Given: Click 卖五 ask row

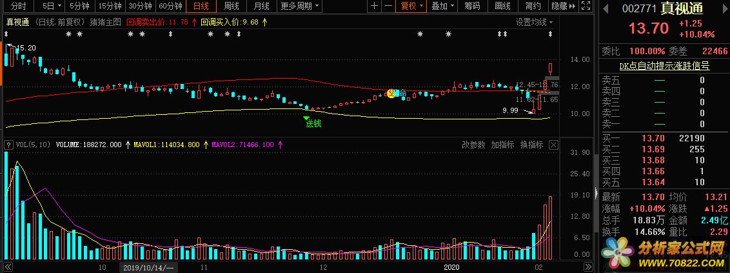Looking at the screenshot, I should click(664, 80).
